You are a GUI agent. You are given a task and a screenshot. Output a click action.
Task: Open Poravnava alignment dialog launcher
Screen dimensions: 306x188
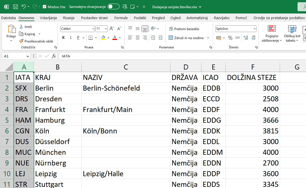pos(211,47)
